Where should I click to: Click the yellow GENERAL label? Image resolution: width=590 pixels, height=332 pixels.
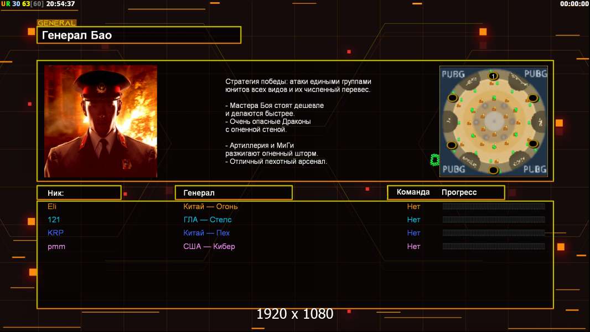coord(57,23)
